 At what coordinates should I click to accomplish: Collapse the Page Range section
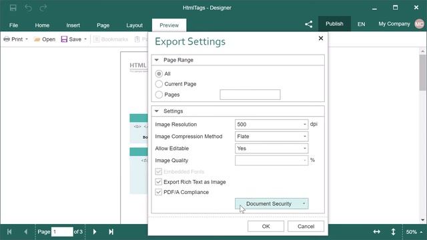coord(157,60)
